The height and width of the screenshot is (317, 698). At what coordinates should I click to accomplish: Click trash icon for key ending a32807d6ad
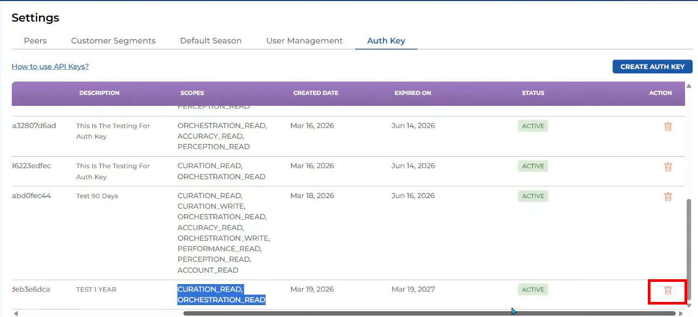pos(668,126)
